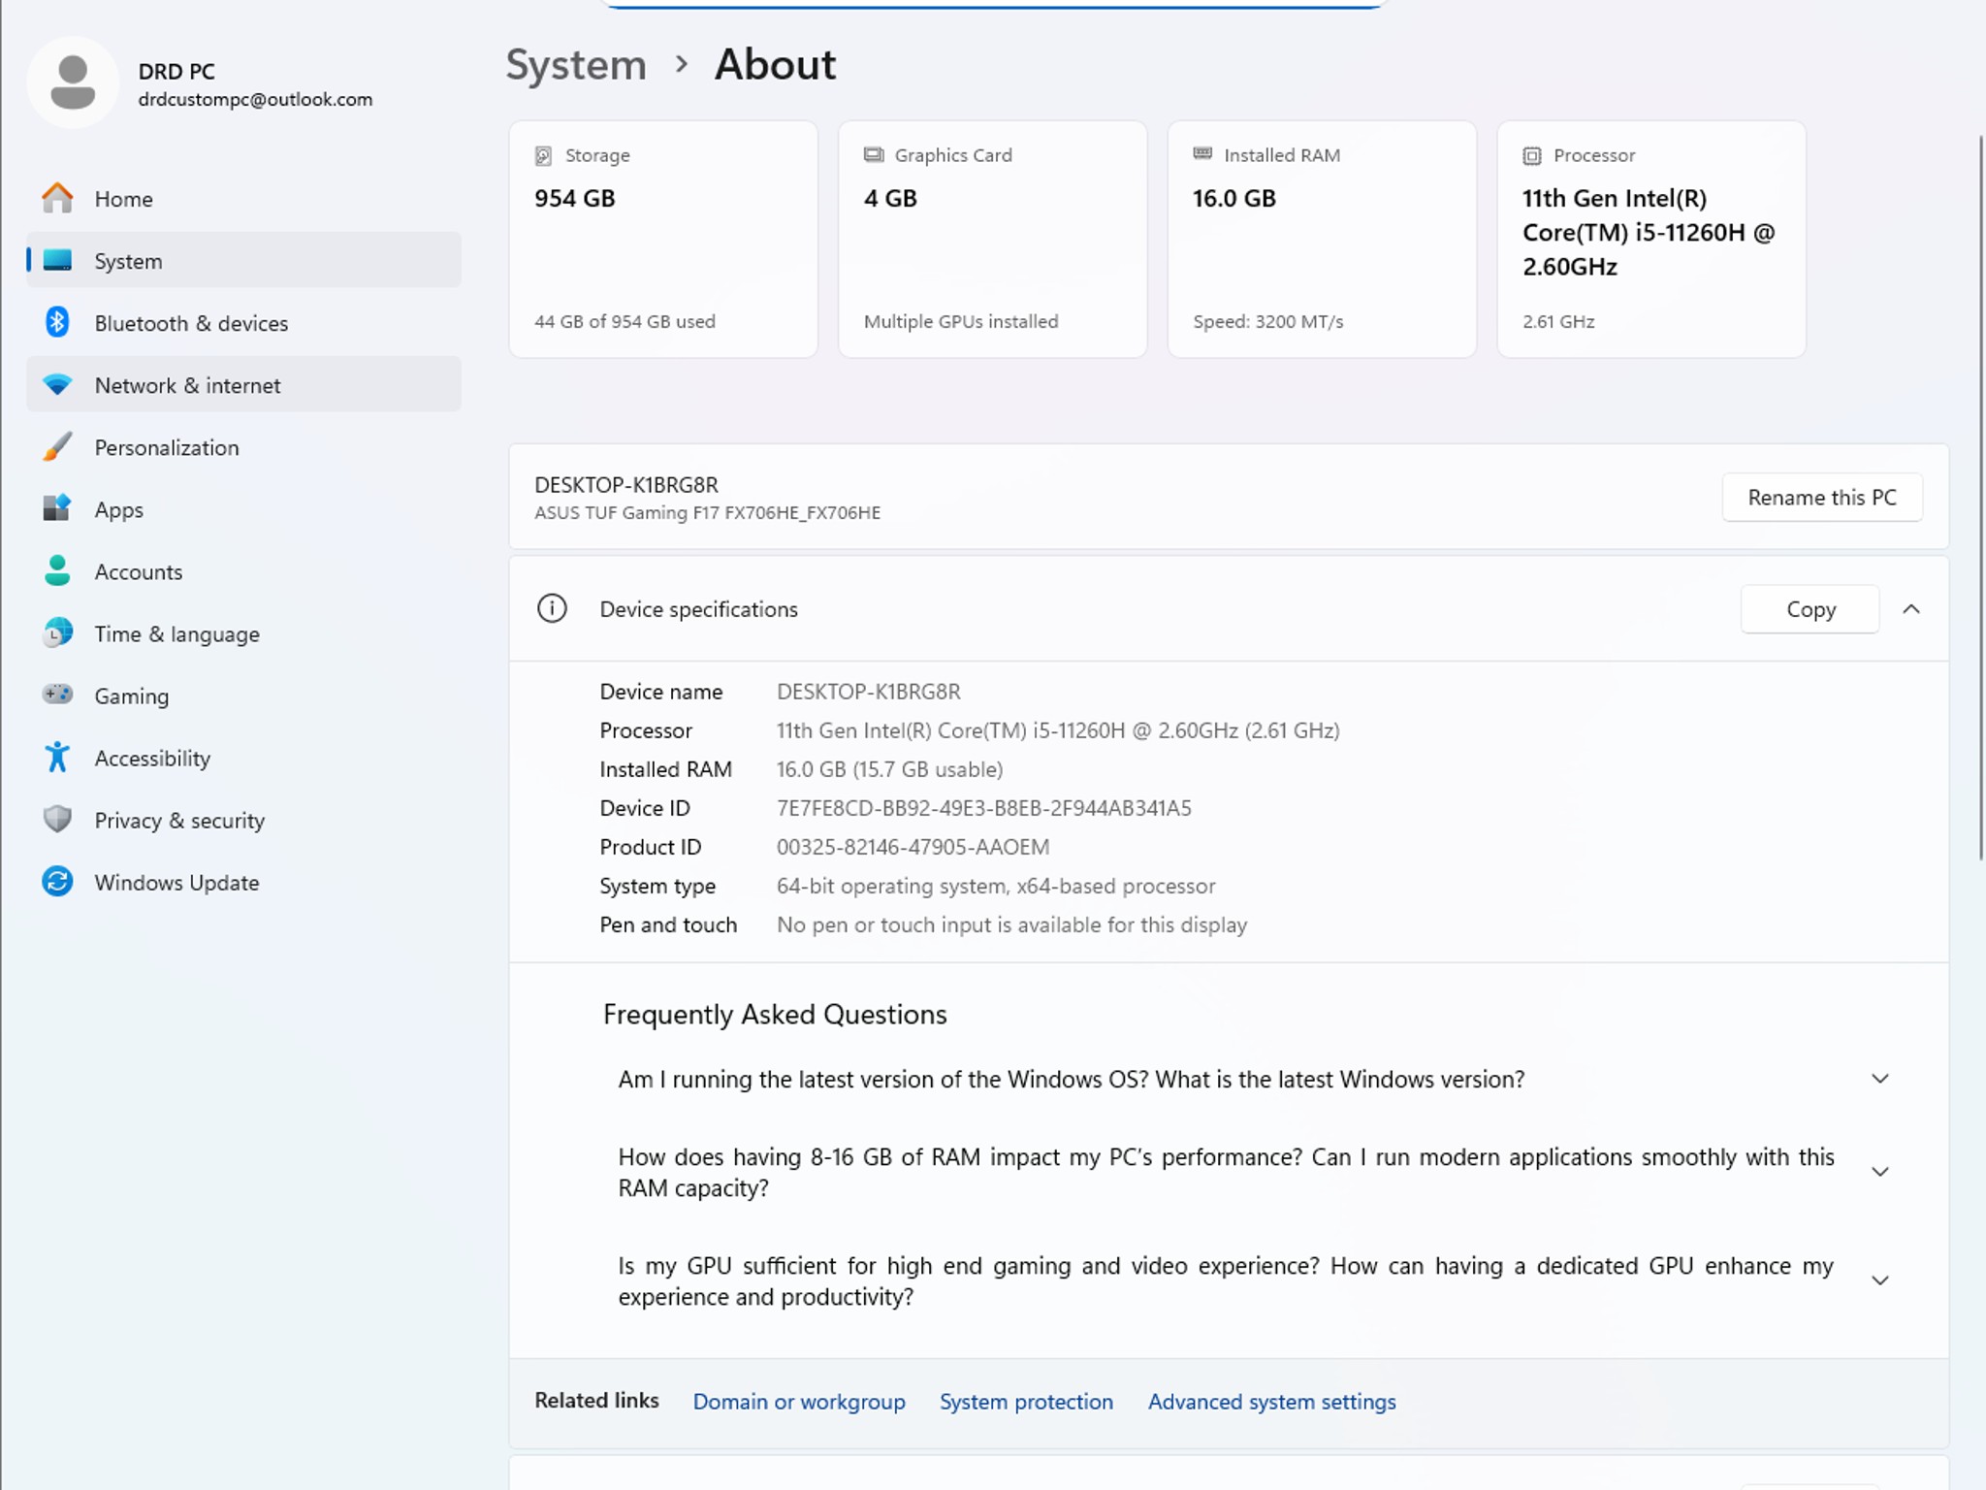The width and height of the screenshot is (1986, 1490).
Task: Open Gaming controller icon
Action: [57, 695]
